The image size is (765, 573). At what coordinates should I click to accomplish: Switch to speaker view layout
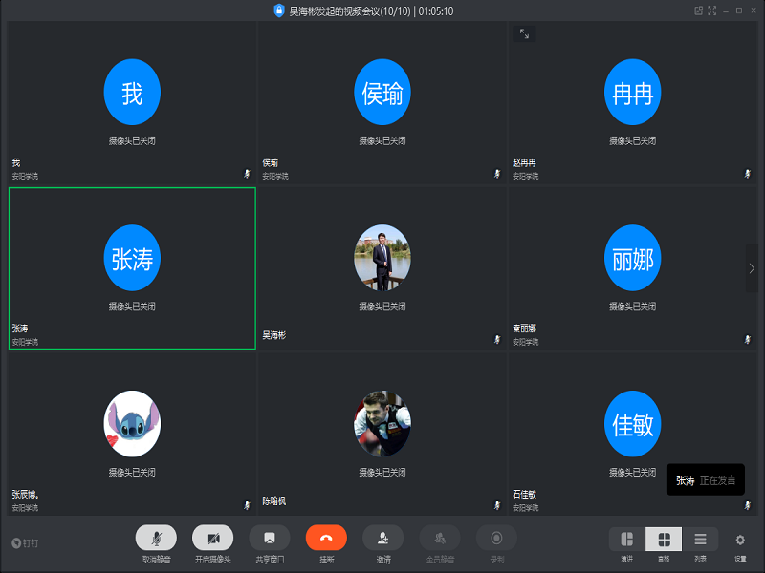(627, 540)
